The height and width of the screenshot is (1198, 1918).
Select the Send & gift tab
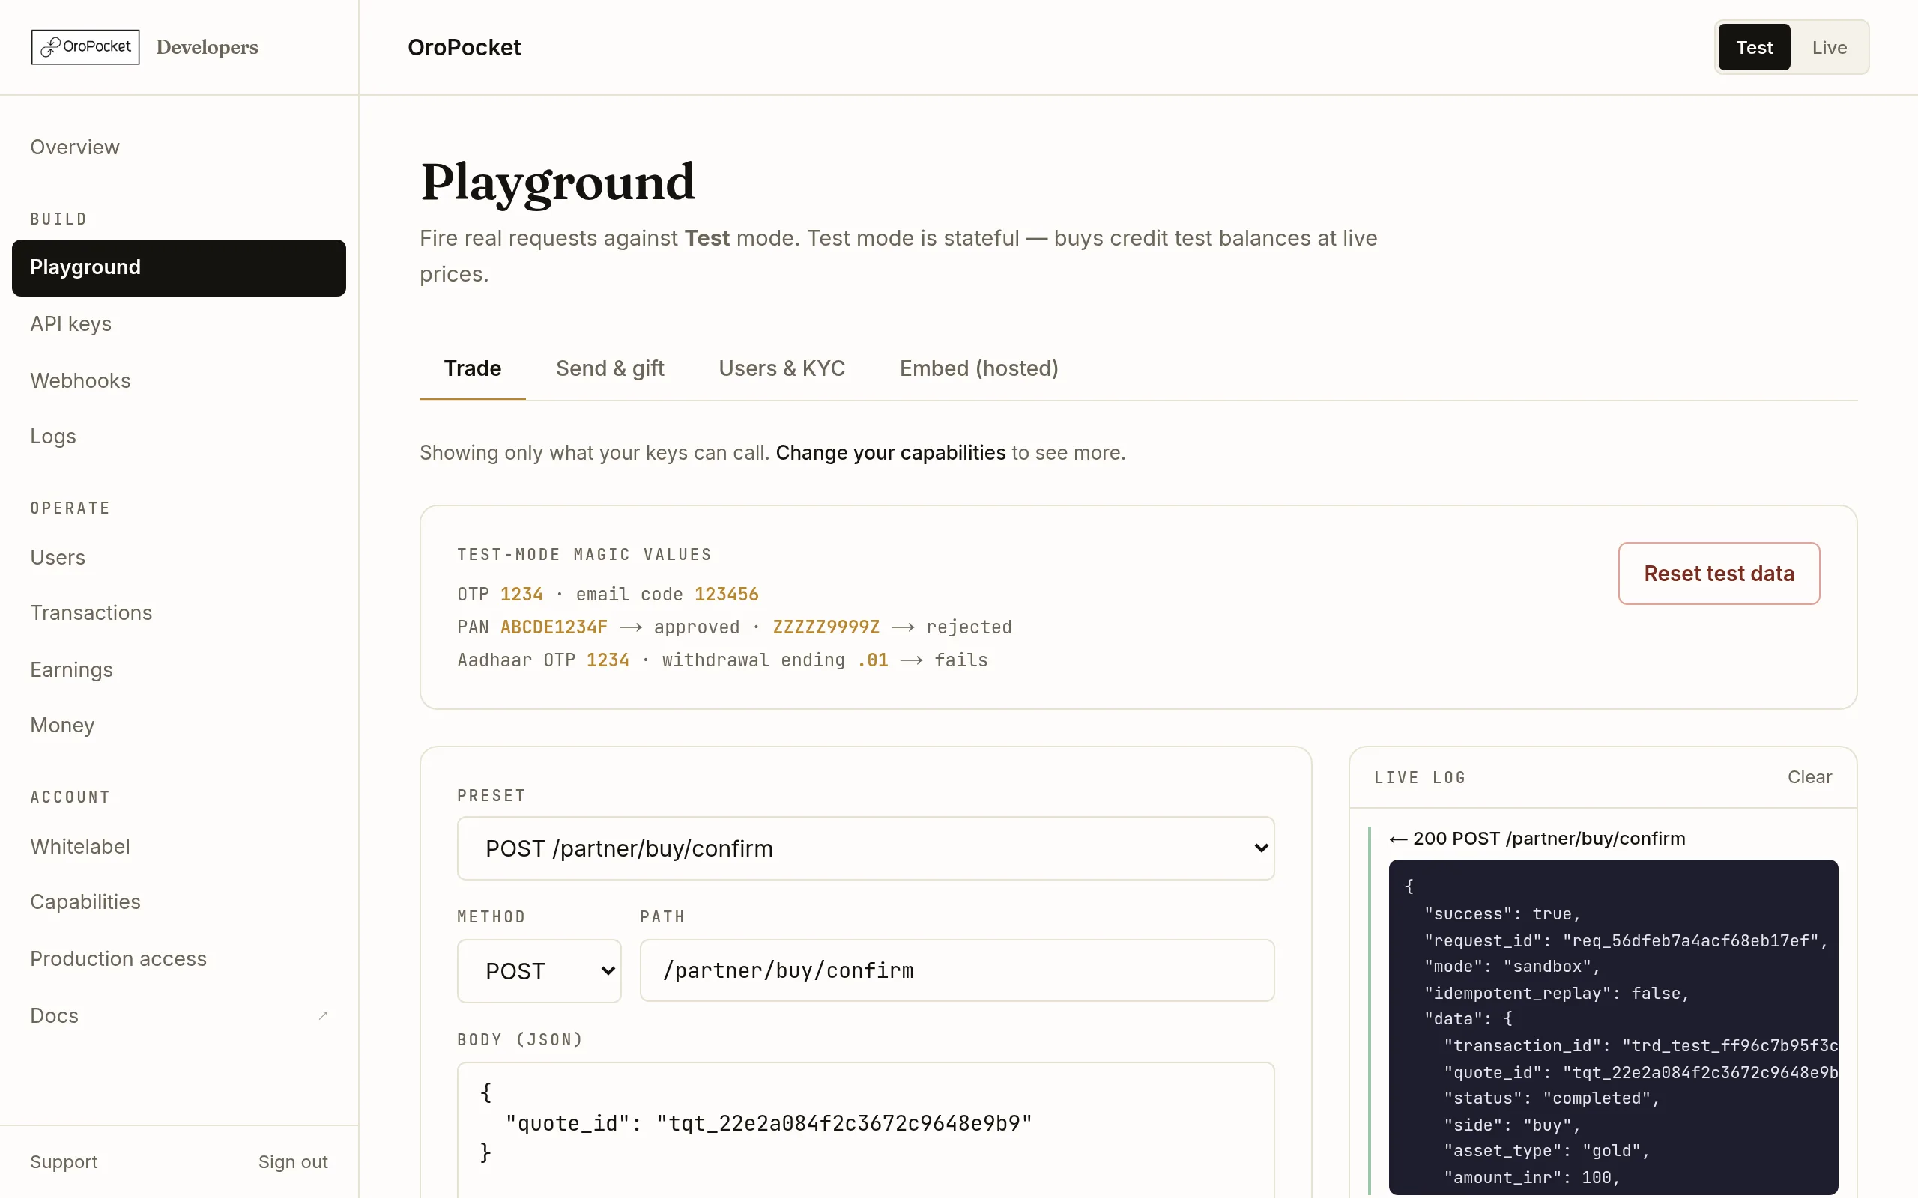[x=609, y=368]
